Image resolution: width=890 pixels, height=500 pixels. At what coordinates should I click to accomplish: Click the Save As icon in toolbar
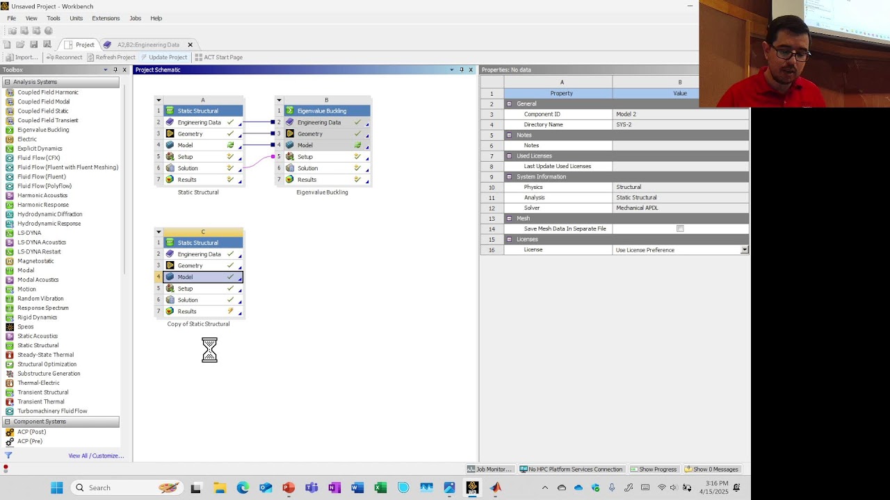pyautogui.click(x=47, y=44)
